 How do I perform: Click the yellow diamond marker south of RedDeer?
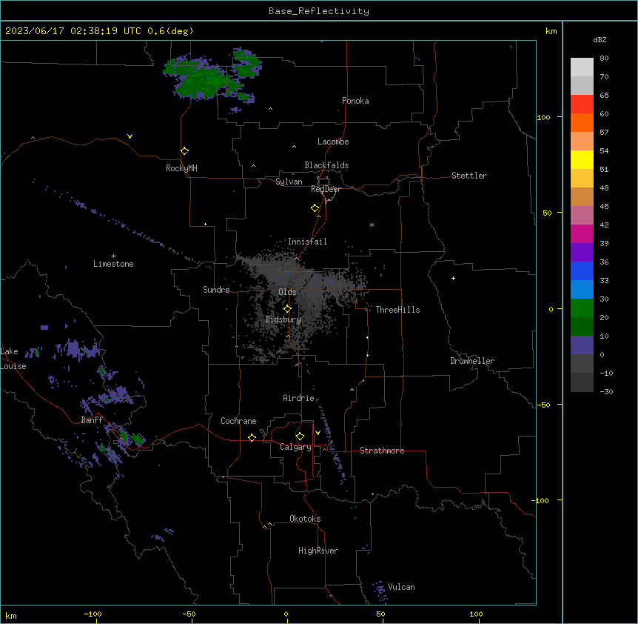(315, 208)
